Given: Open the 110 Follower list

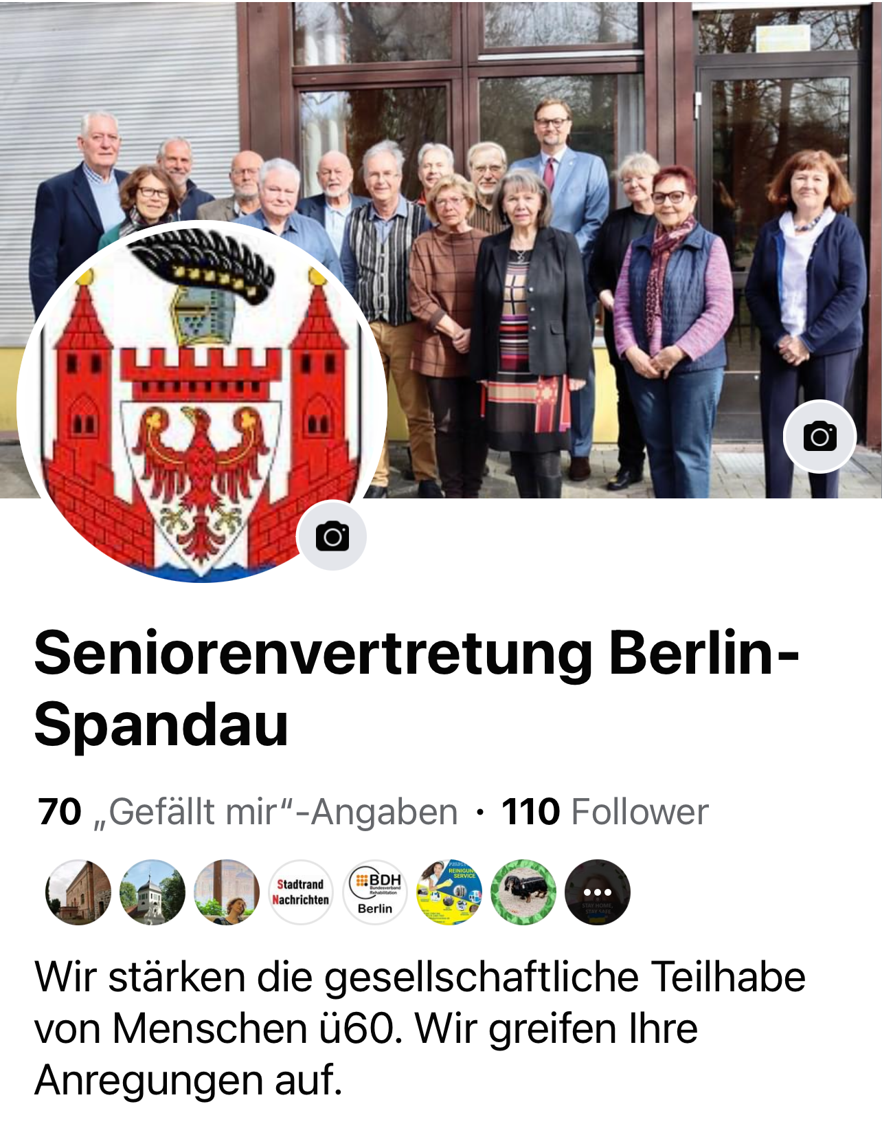Looking at the screenshot, I should click(x=604, y=812).
